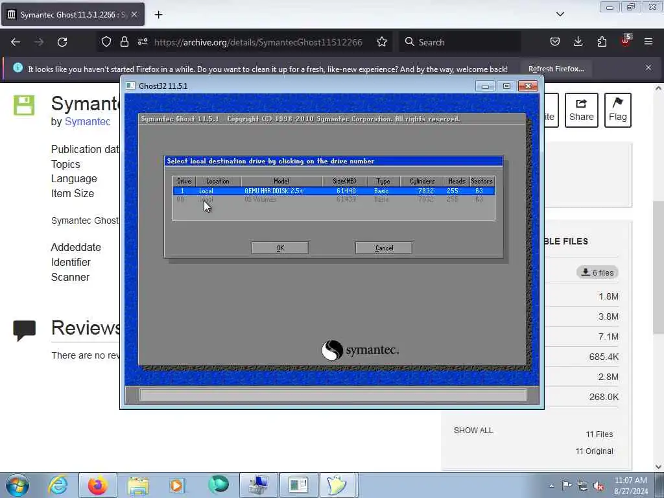Open Firefox downloads panel
Viewport: 664px width, 498px height.
tap(578, 42)
